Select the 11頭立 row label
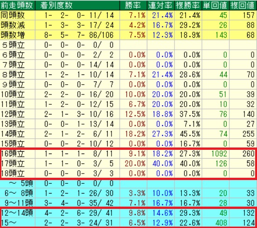The width and height of the screenshot is (257, 228). [13, 104]
